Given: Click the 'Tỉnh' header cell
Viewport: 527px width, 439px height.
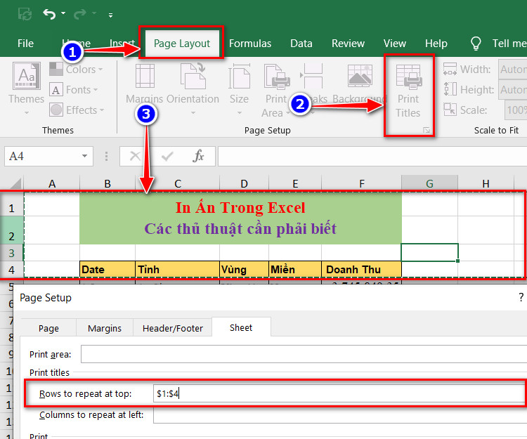Looking at the screenshot, I should click(x=178, y=270).
